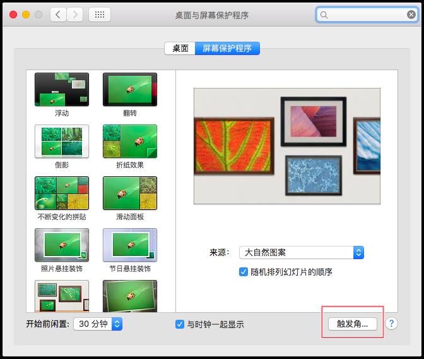Select the 浮动 screensaver thumbnail

(61, 90)
